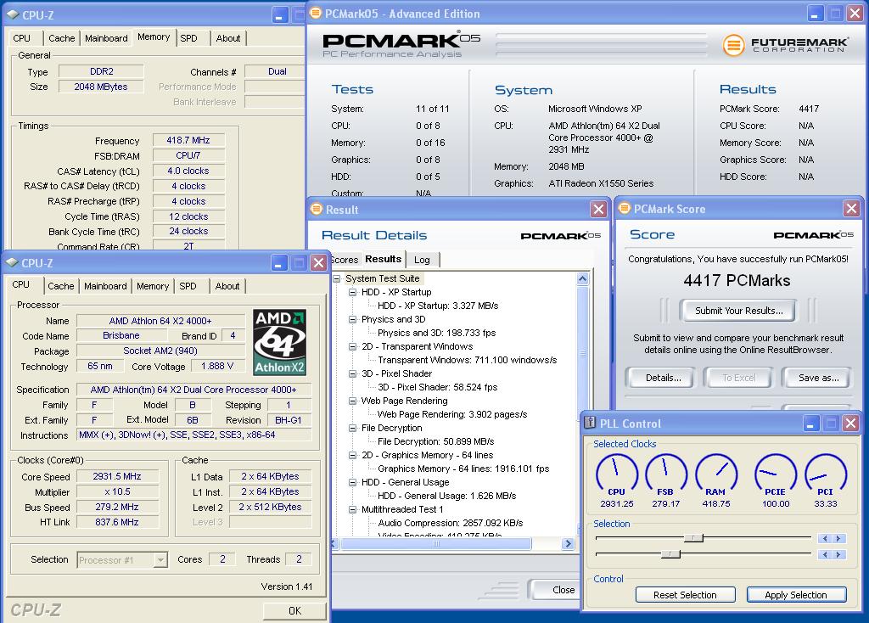The height and width of the screenshot is (623, 869).
Task: Select 'Transparent Windows: 711.100 windows/s' row
Action: [x=468, y=360]
